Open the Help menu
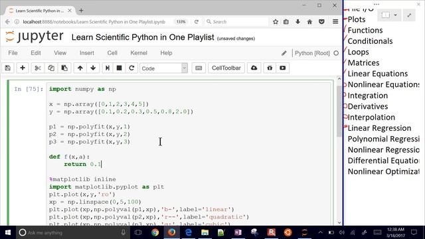 [166, 53]
